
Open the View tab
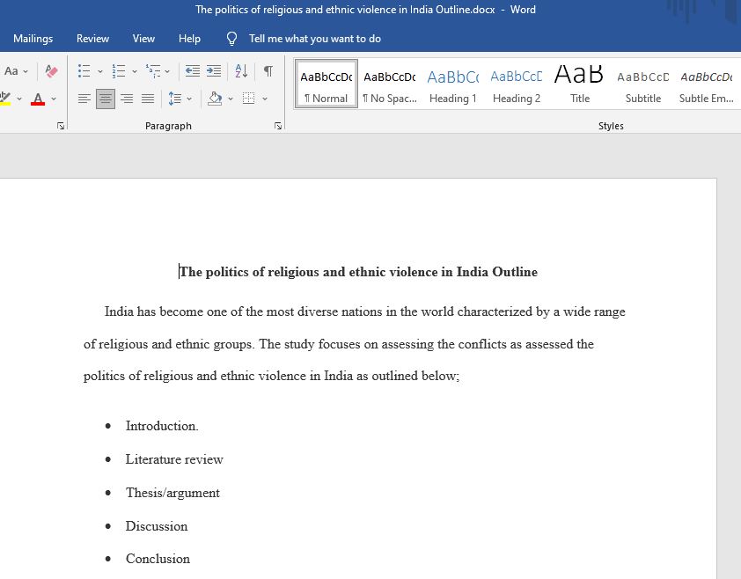click(x=143, y=39)
